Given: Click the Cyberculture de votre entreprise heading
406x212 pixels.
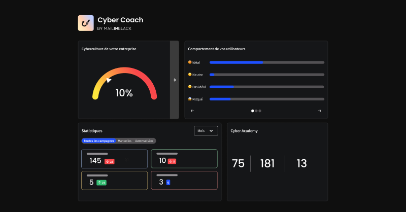Looking at the screenshot, I should [x=109, y=49].
